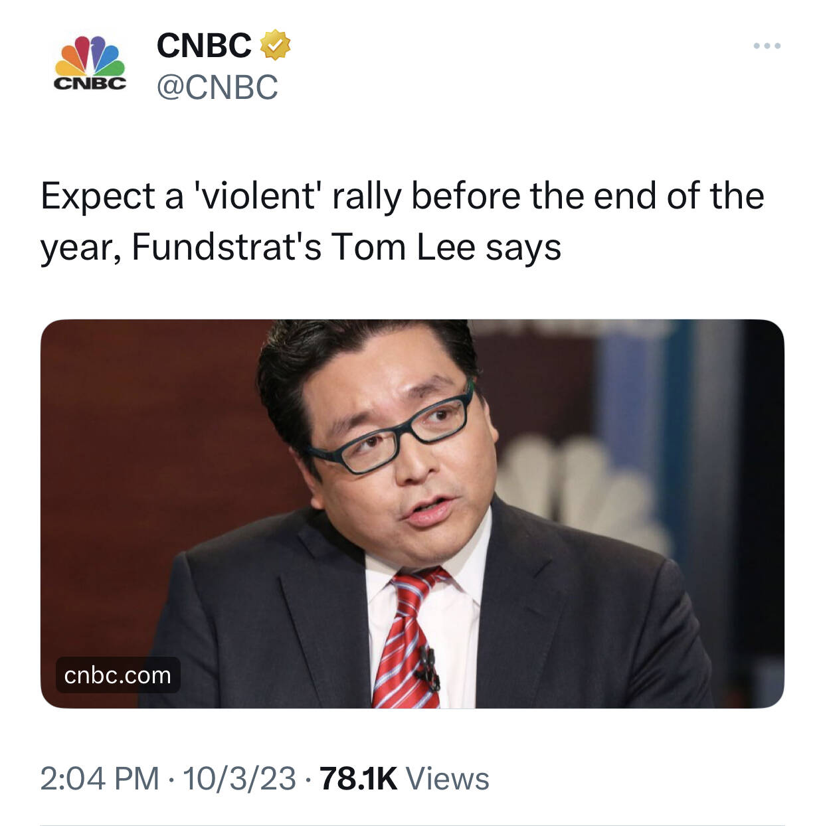This screenshot has width=825, height=826.
Task: Click the gold verified badge
Action: click(x=274, y=44)
